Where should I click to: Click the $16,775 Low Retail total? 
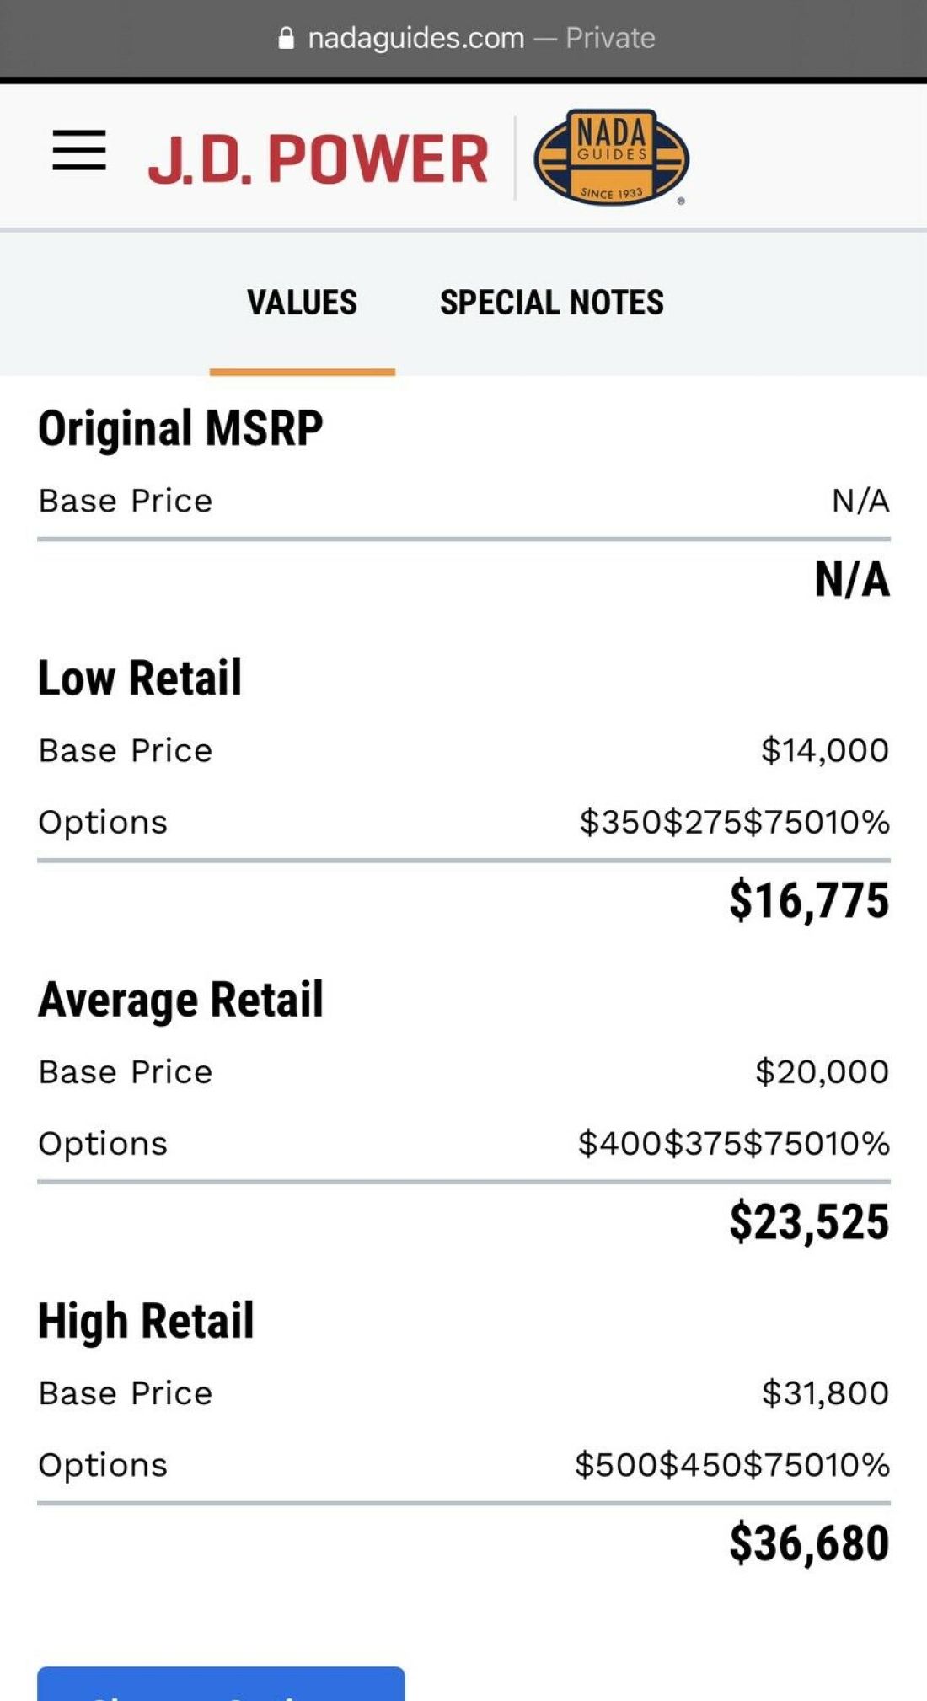point(809,900)
